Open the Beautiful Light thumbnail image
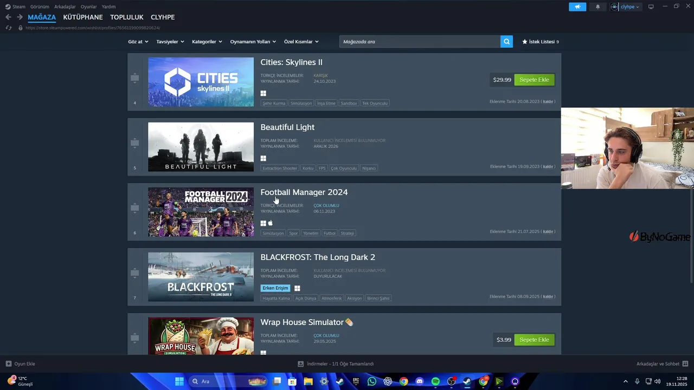 point(201,147)
